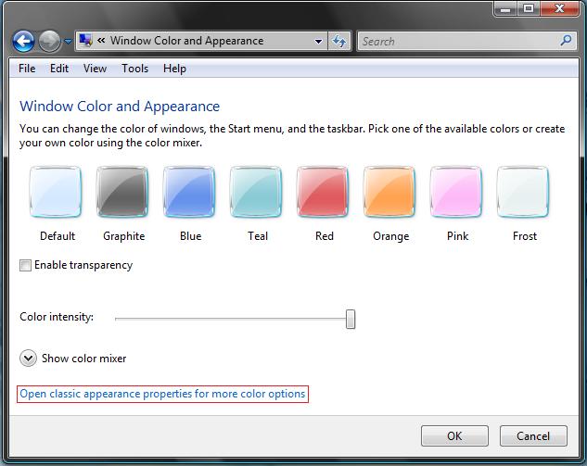This screenshot has width=587, height=466.
Task: Open recent pages dropdown beside nav arrows
Action: point(68,41)
